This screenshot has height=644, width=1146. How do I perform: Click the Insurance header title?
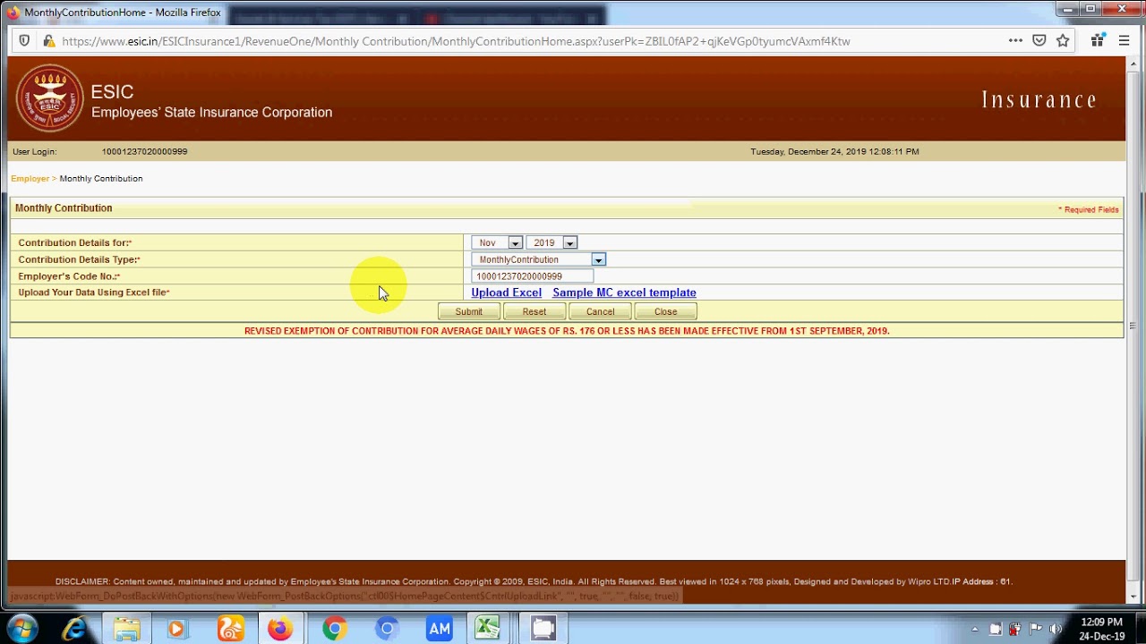point(1039,99)
